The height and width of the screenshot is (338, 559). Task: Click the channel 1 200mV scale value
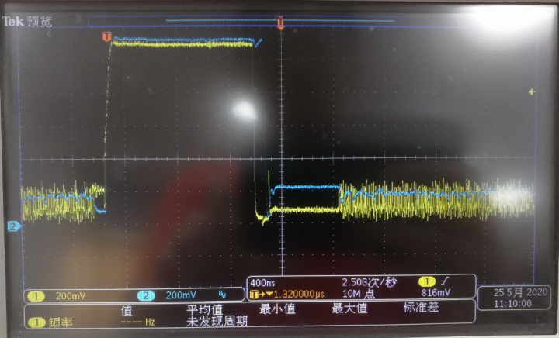coord(70,296)
